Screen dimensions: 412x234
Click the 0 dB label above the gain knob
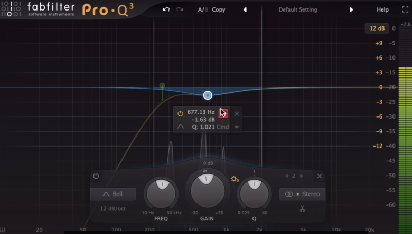coord(208,163)
